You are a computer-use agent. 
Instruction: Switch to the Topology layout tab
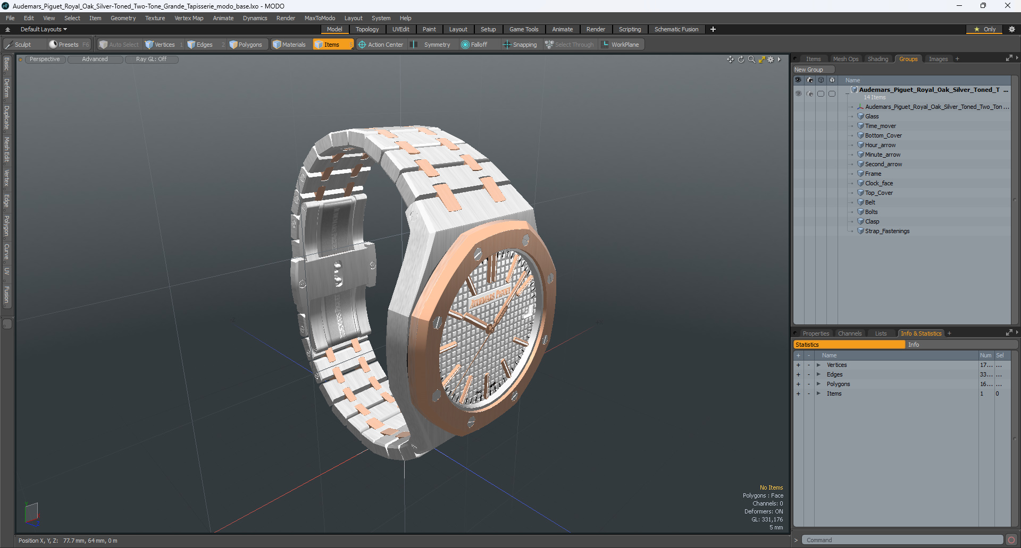(x=367, y=29)
